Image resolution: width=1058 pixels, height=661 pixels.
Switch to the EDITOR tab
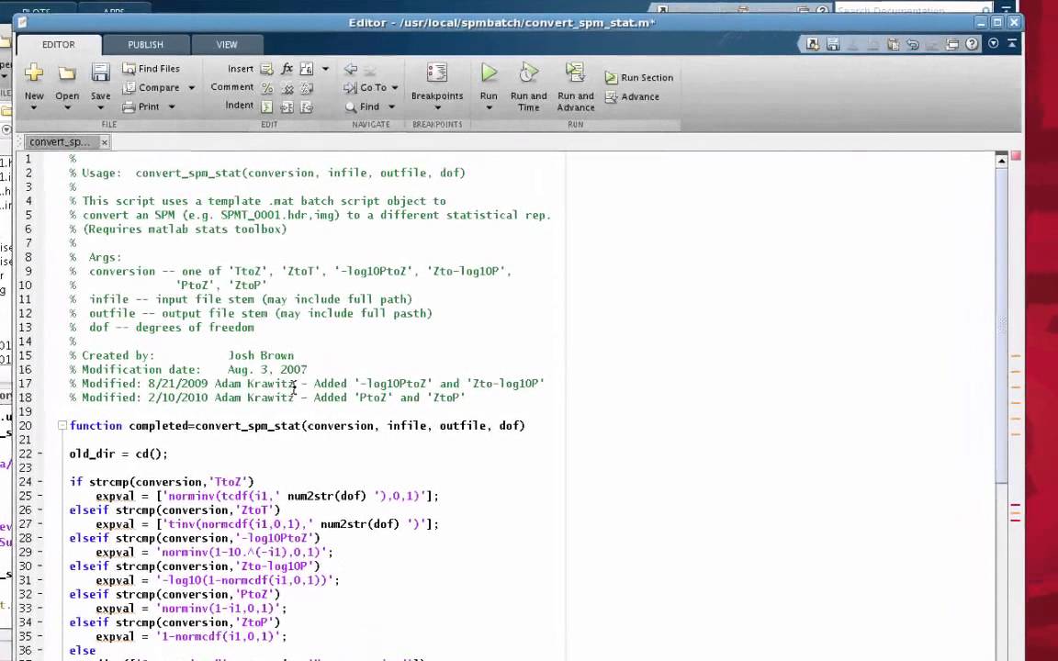(x=59, y=44)
